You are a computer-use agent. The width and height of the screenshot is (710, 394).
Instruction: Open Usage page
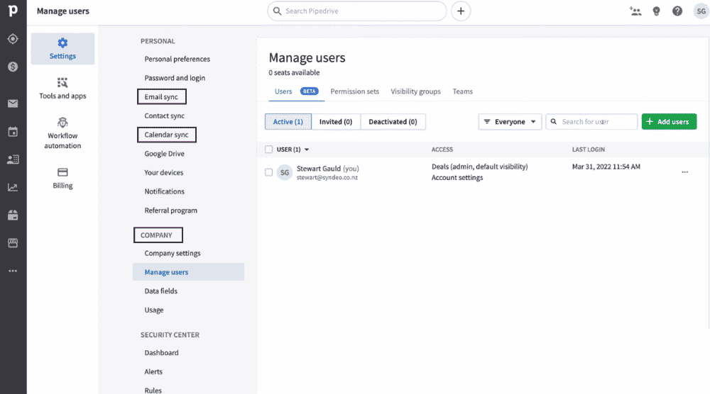coord(154,310)
